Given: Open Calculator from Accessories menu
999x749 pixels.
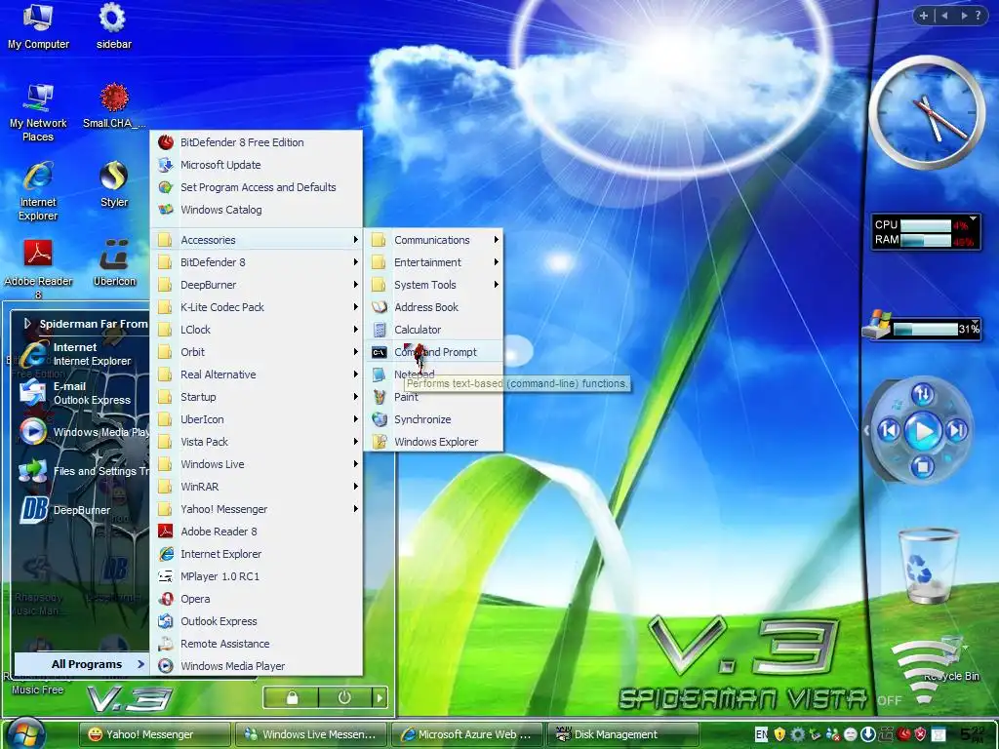Looking at the screenshot, I should point(434,330).
